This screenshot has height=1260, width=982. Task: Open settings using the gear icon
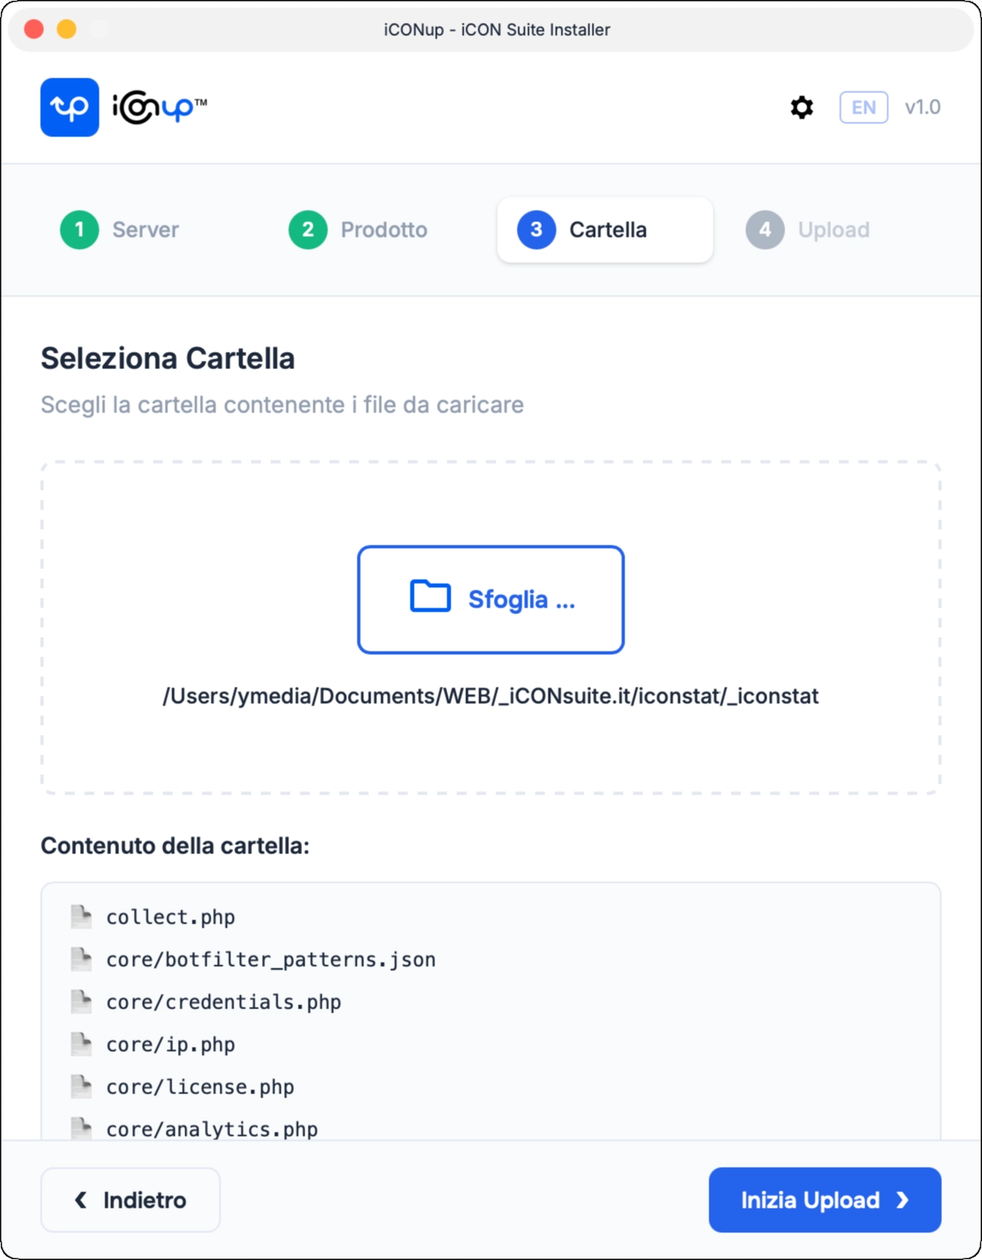pos(801,107)
